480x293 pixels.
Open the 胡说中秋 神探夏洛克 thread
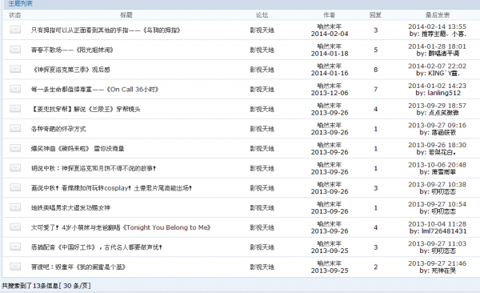click(94, 168)
